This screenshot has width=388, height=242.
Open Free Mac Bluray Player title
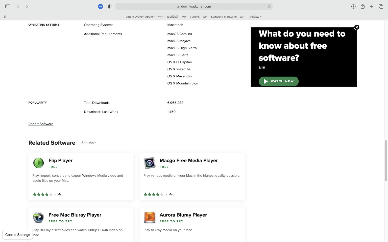[75, 215]
